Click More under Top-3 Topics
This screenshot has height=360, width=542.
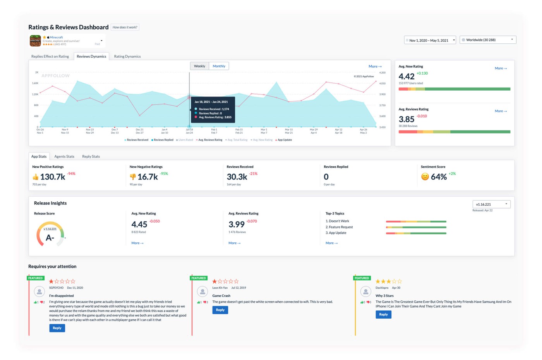(332, 243)
